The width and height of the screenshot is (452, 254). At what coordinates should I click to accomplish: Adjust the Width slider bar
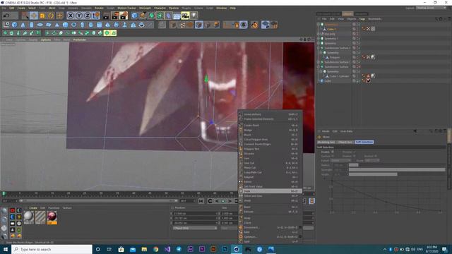click(x=373, y=174)
